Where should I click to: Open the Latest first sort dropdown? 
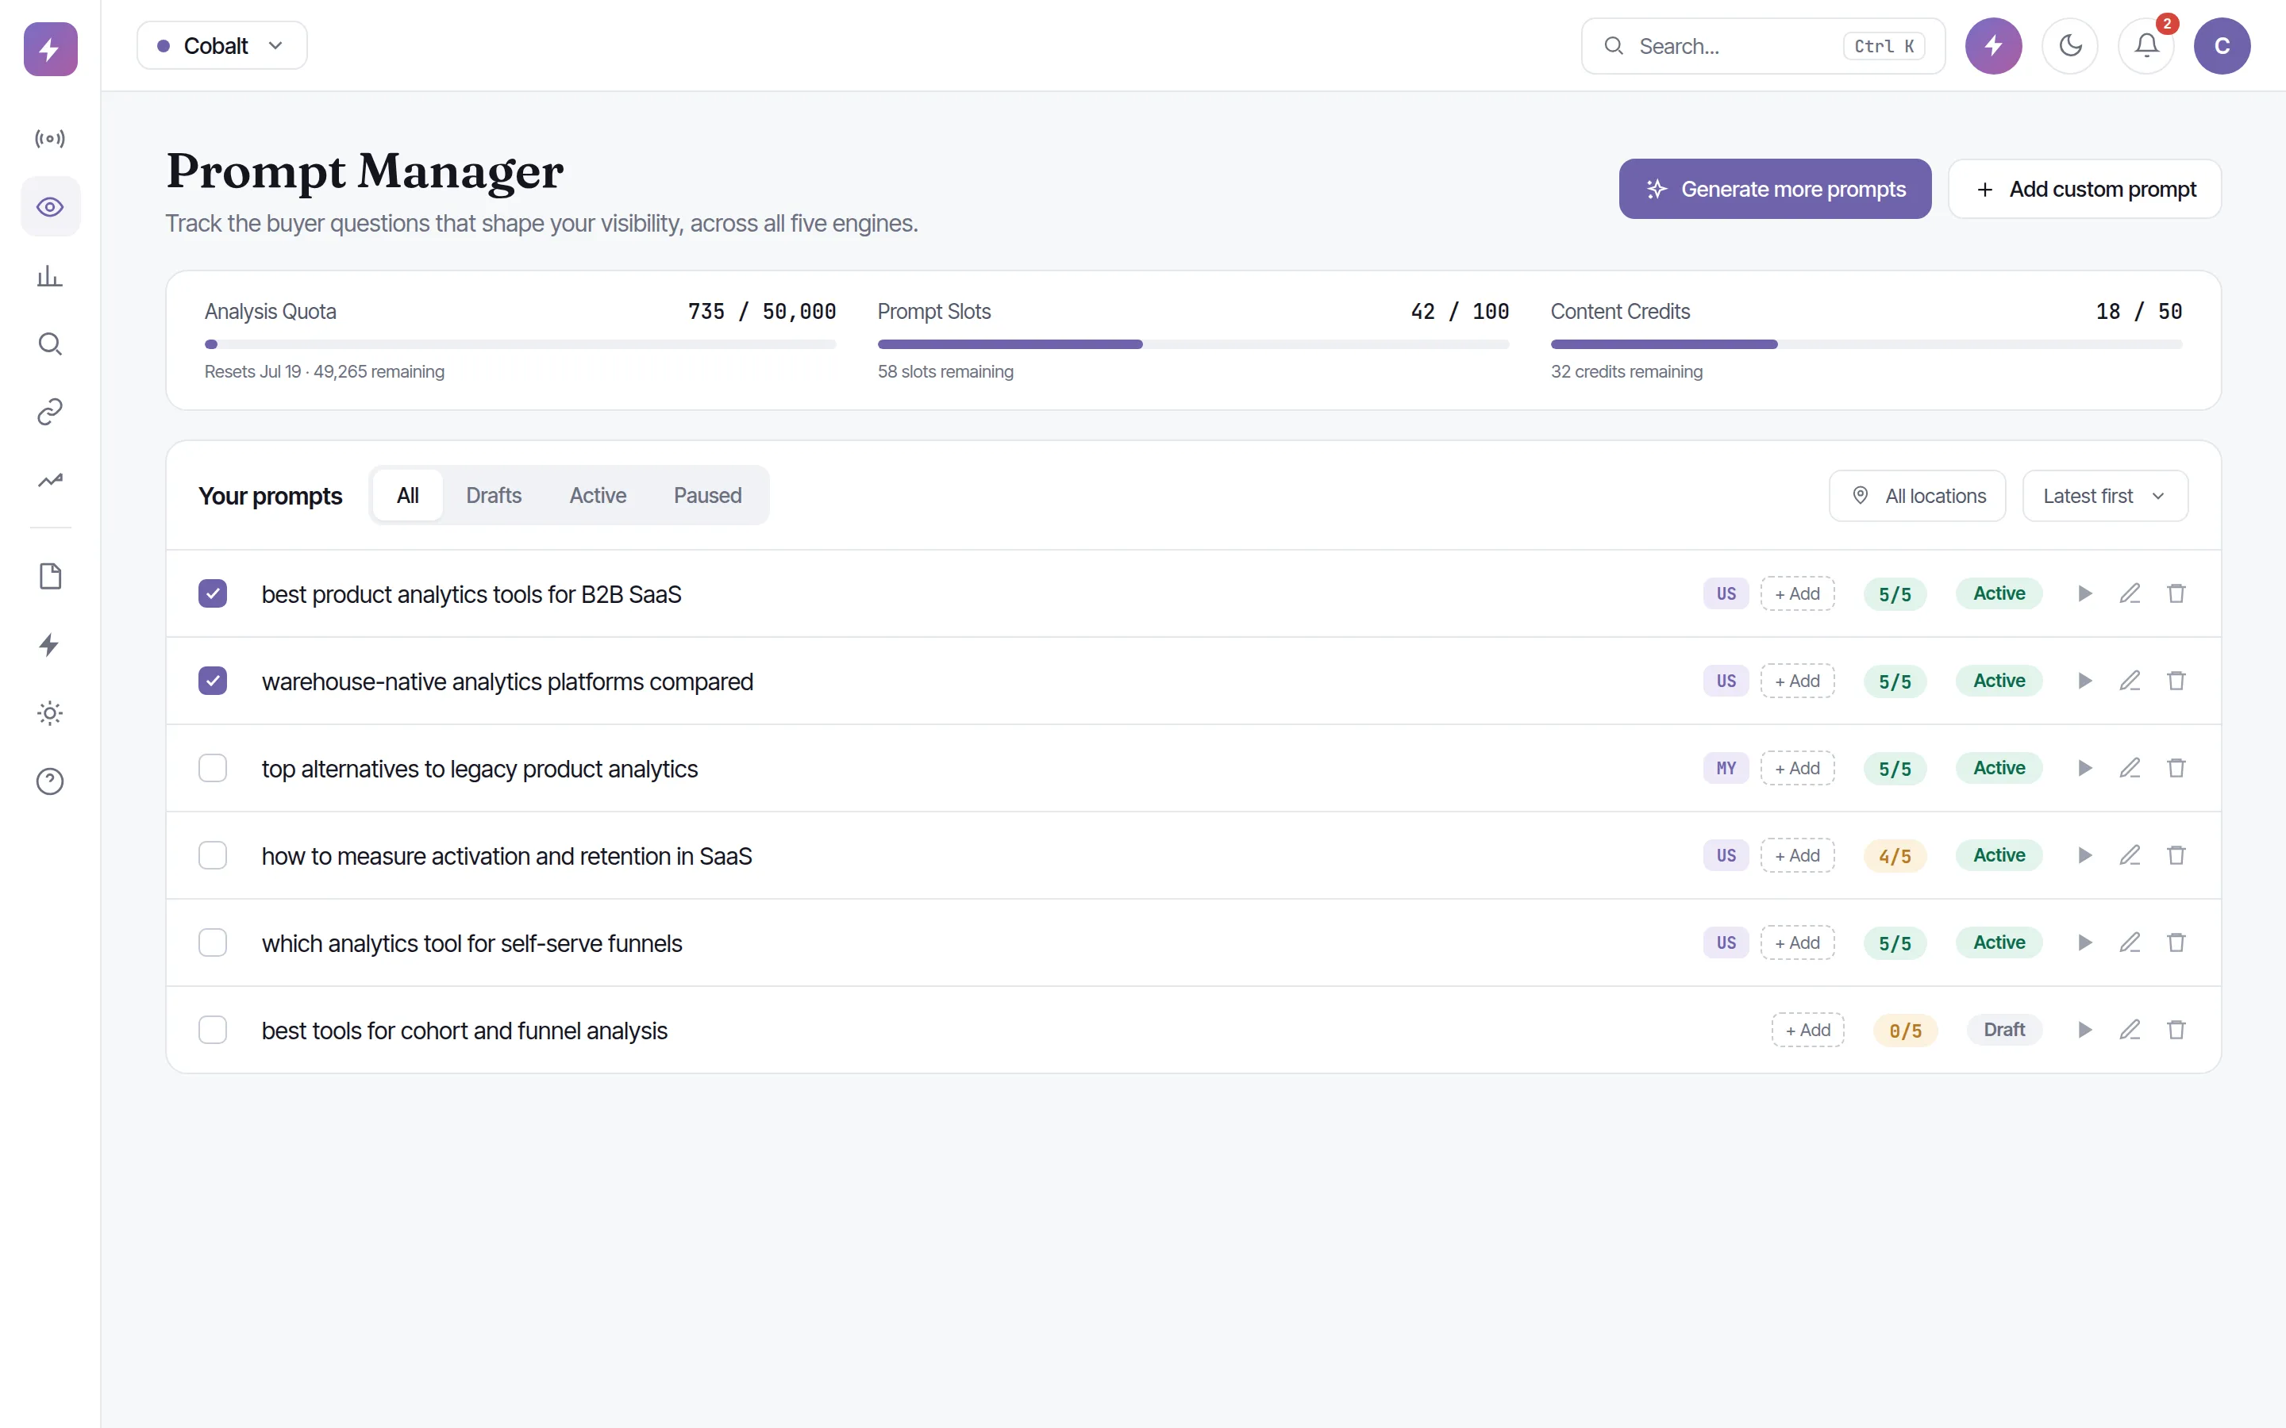pyautogui.click(x=2105, y=496)
